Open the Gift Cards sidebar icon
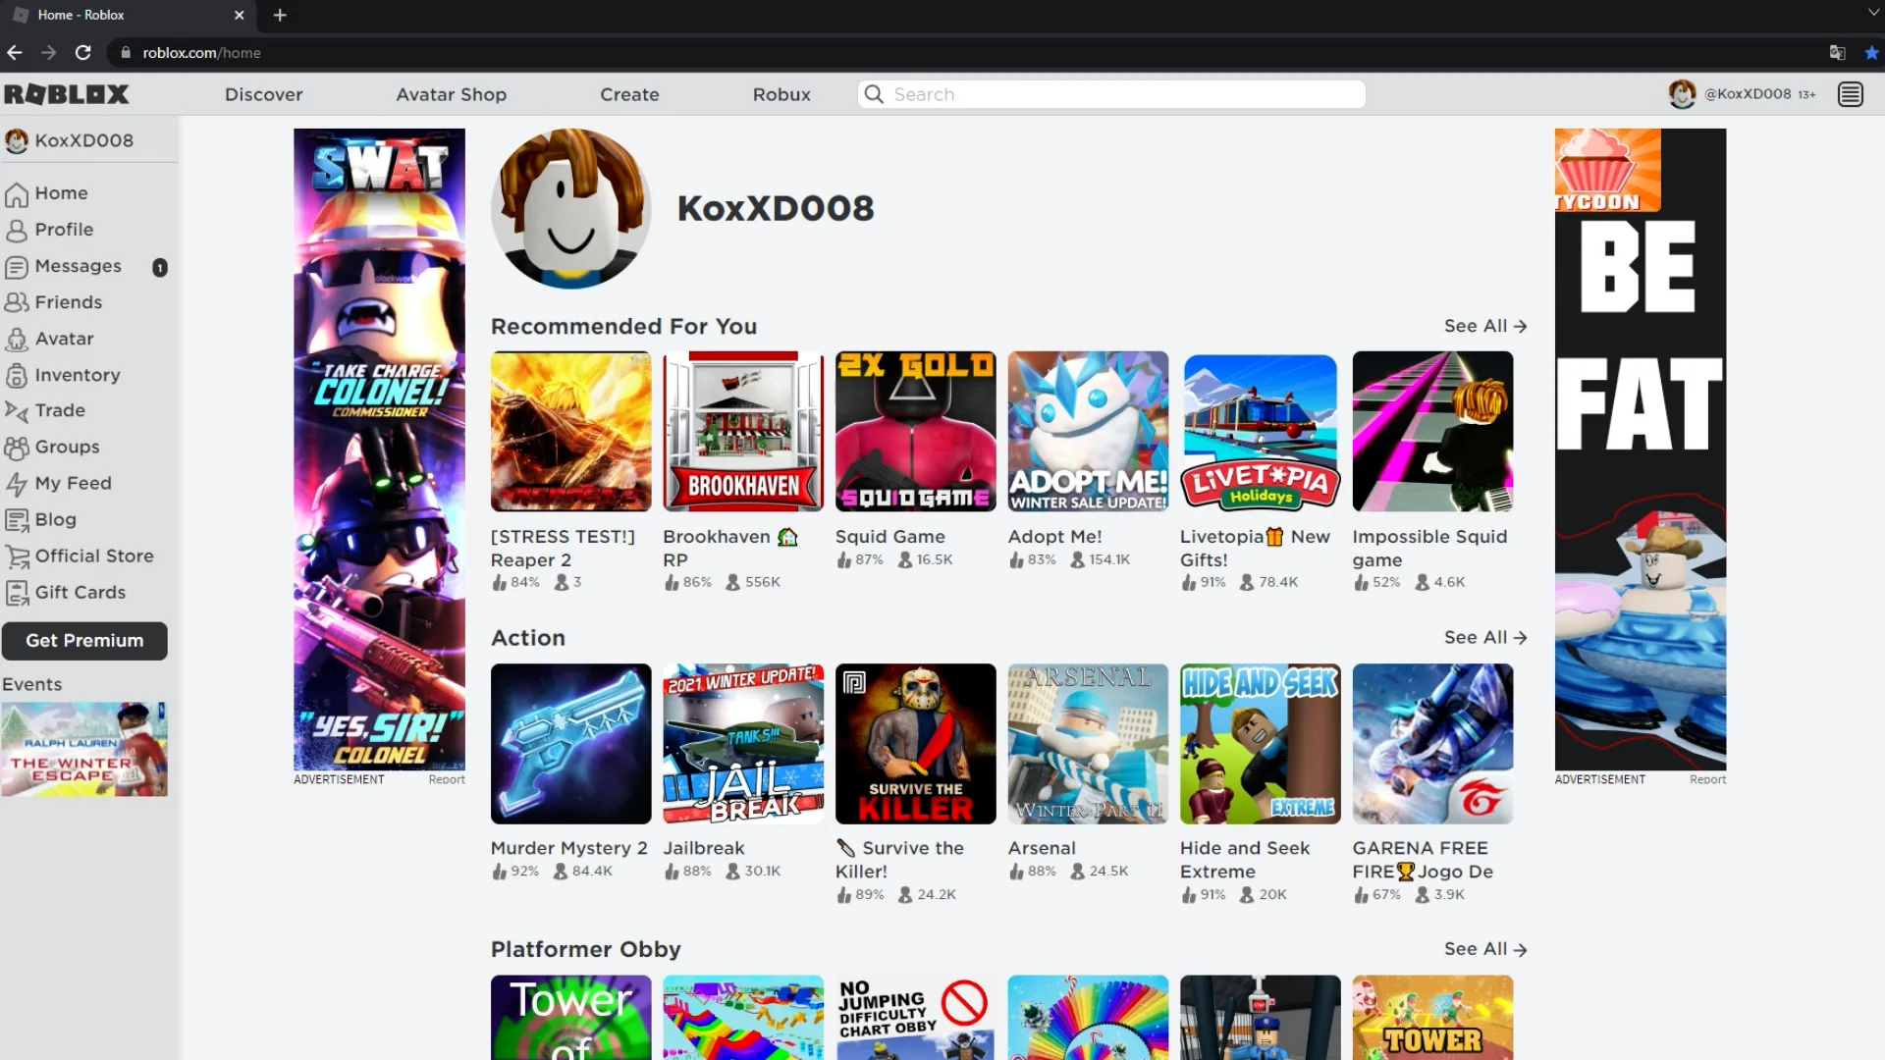Screen dimensions: 1885x1060 (x=17, y=593)
